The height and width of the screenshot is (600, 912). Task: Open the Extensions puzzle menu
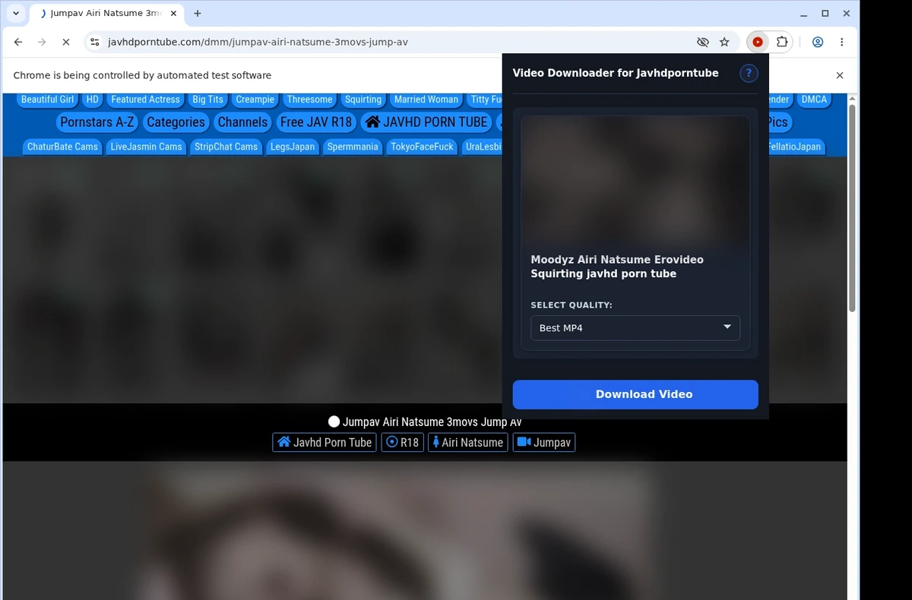(781, 42)
